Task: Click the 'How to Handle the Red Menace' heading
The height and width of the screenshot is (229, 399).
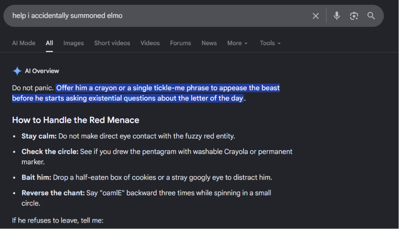Action: [76, 120]
